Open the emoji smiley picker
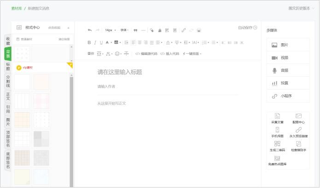 117,54
